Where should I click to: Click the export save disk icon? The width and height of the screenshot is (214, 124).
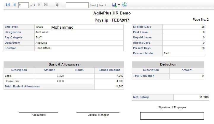point(114,5)
